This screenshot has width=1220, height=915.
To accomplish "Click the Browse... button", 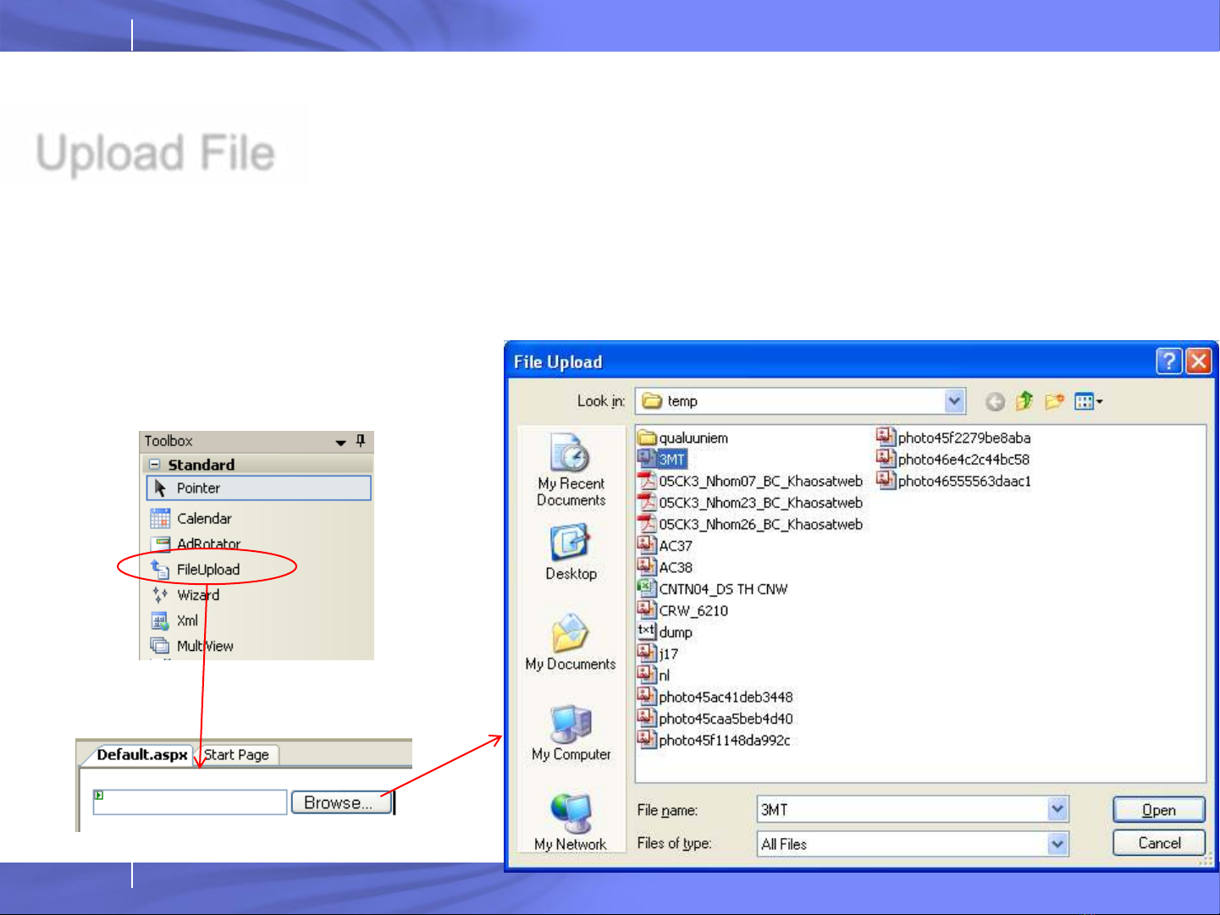I will tap(341, 802).
